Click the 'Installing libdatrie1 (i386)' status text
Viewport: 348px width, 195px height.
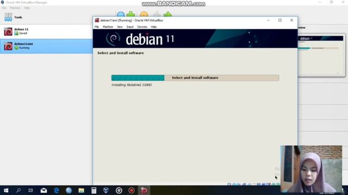point(132,85)
